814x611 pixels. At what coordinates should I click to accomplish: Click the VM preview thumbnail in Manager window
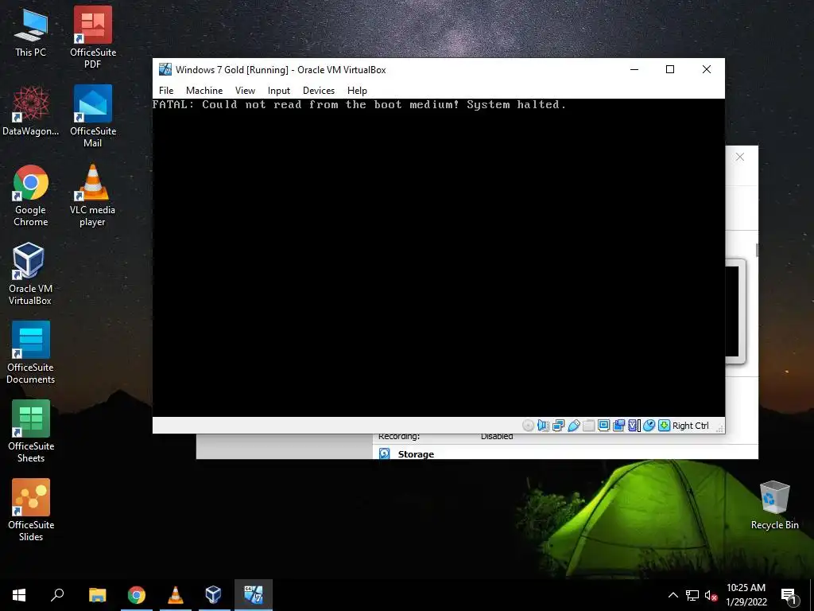(x=735, y=312)
